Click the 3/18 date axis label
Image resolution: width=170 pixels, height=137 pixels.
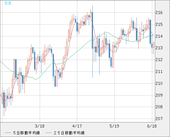tap(40, 126)
